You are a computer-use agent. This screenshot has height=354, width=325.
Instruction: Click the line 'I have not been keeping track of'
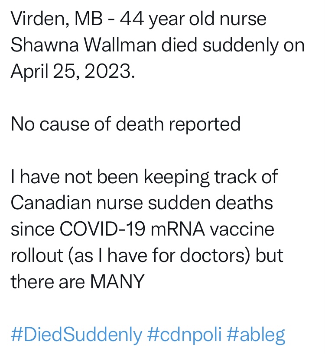coord(144,177)
